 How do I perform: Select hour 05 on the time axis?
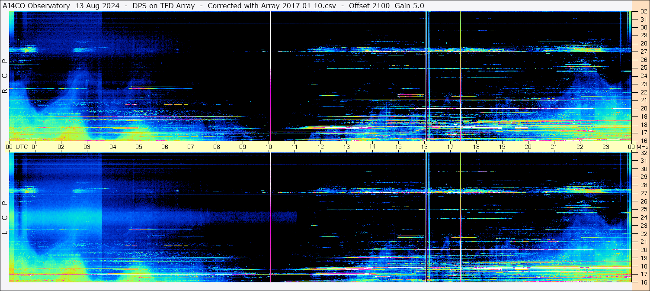pos(139,147)
